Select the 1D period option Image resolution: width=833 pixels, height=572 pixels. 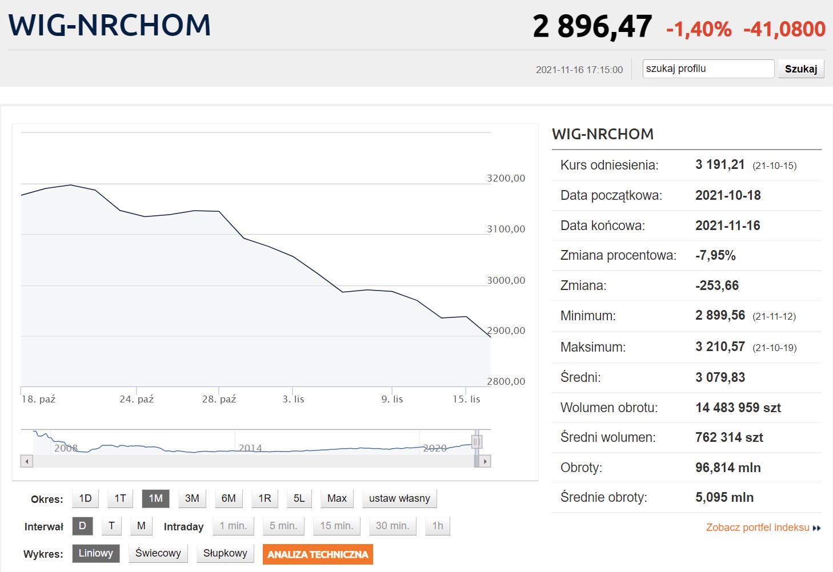[85, 498]
